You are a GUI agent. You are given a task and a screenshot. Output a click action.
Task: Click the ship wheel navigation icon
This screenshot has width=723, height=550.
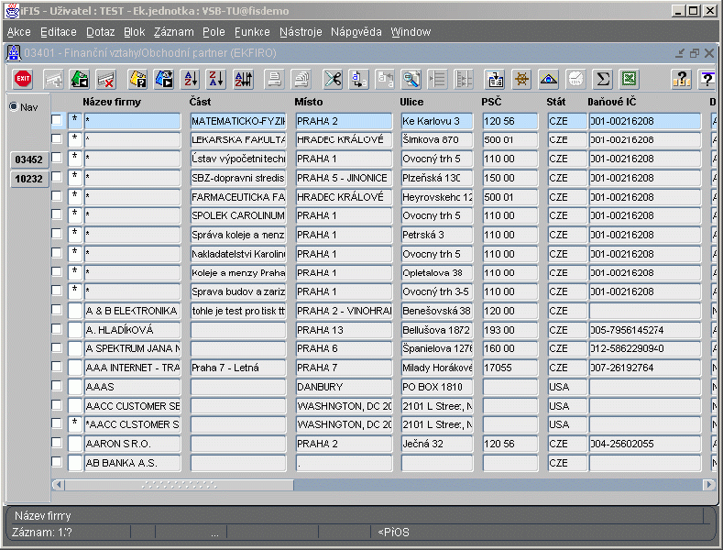[x=522, y=79]
